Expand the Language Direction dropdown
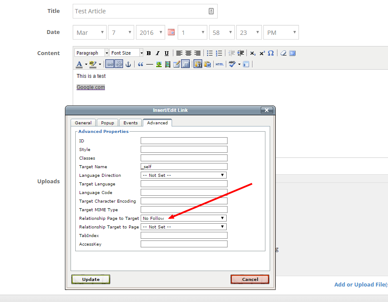 (x=184, y=175)
